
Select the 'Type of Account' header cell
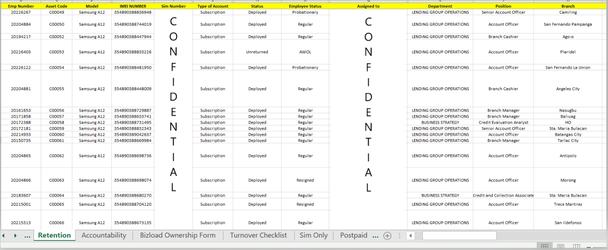(x=213, y=6)
